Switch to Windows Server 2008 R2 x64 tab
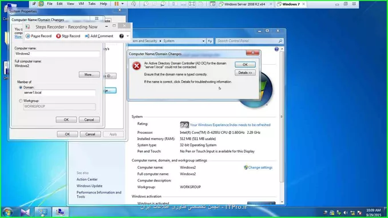Viewport: 388px width, 218px height. click(244, 4)
